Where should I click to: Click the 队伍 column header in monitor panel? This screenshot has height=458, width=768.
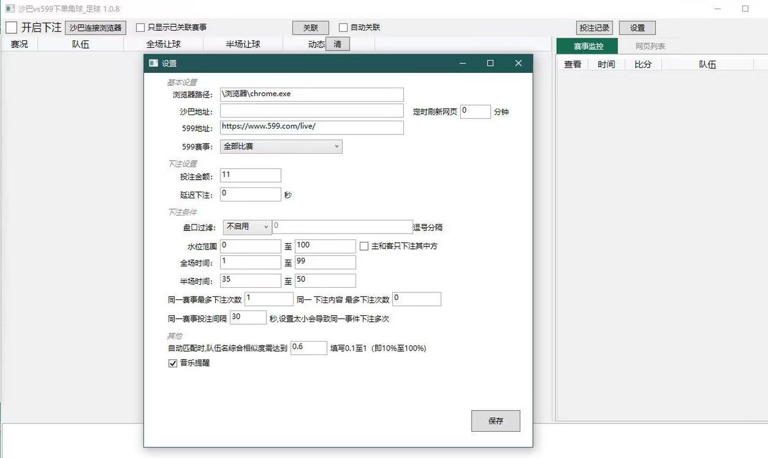(x=707, y=64)
